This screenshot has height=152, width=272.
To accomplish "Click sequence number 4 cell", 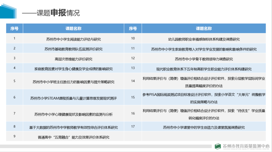I will click(14, 68).
